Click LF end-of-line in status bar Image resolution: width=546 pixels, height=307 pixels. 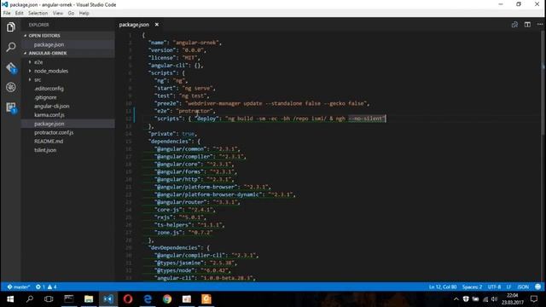click(508, 287)
